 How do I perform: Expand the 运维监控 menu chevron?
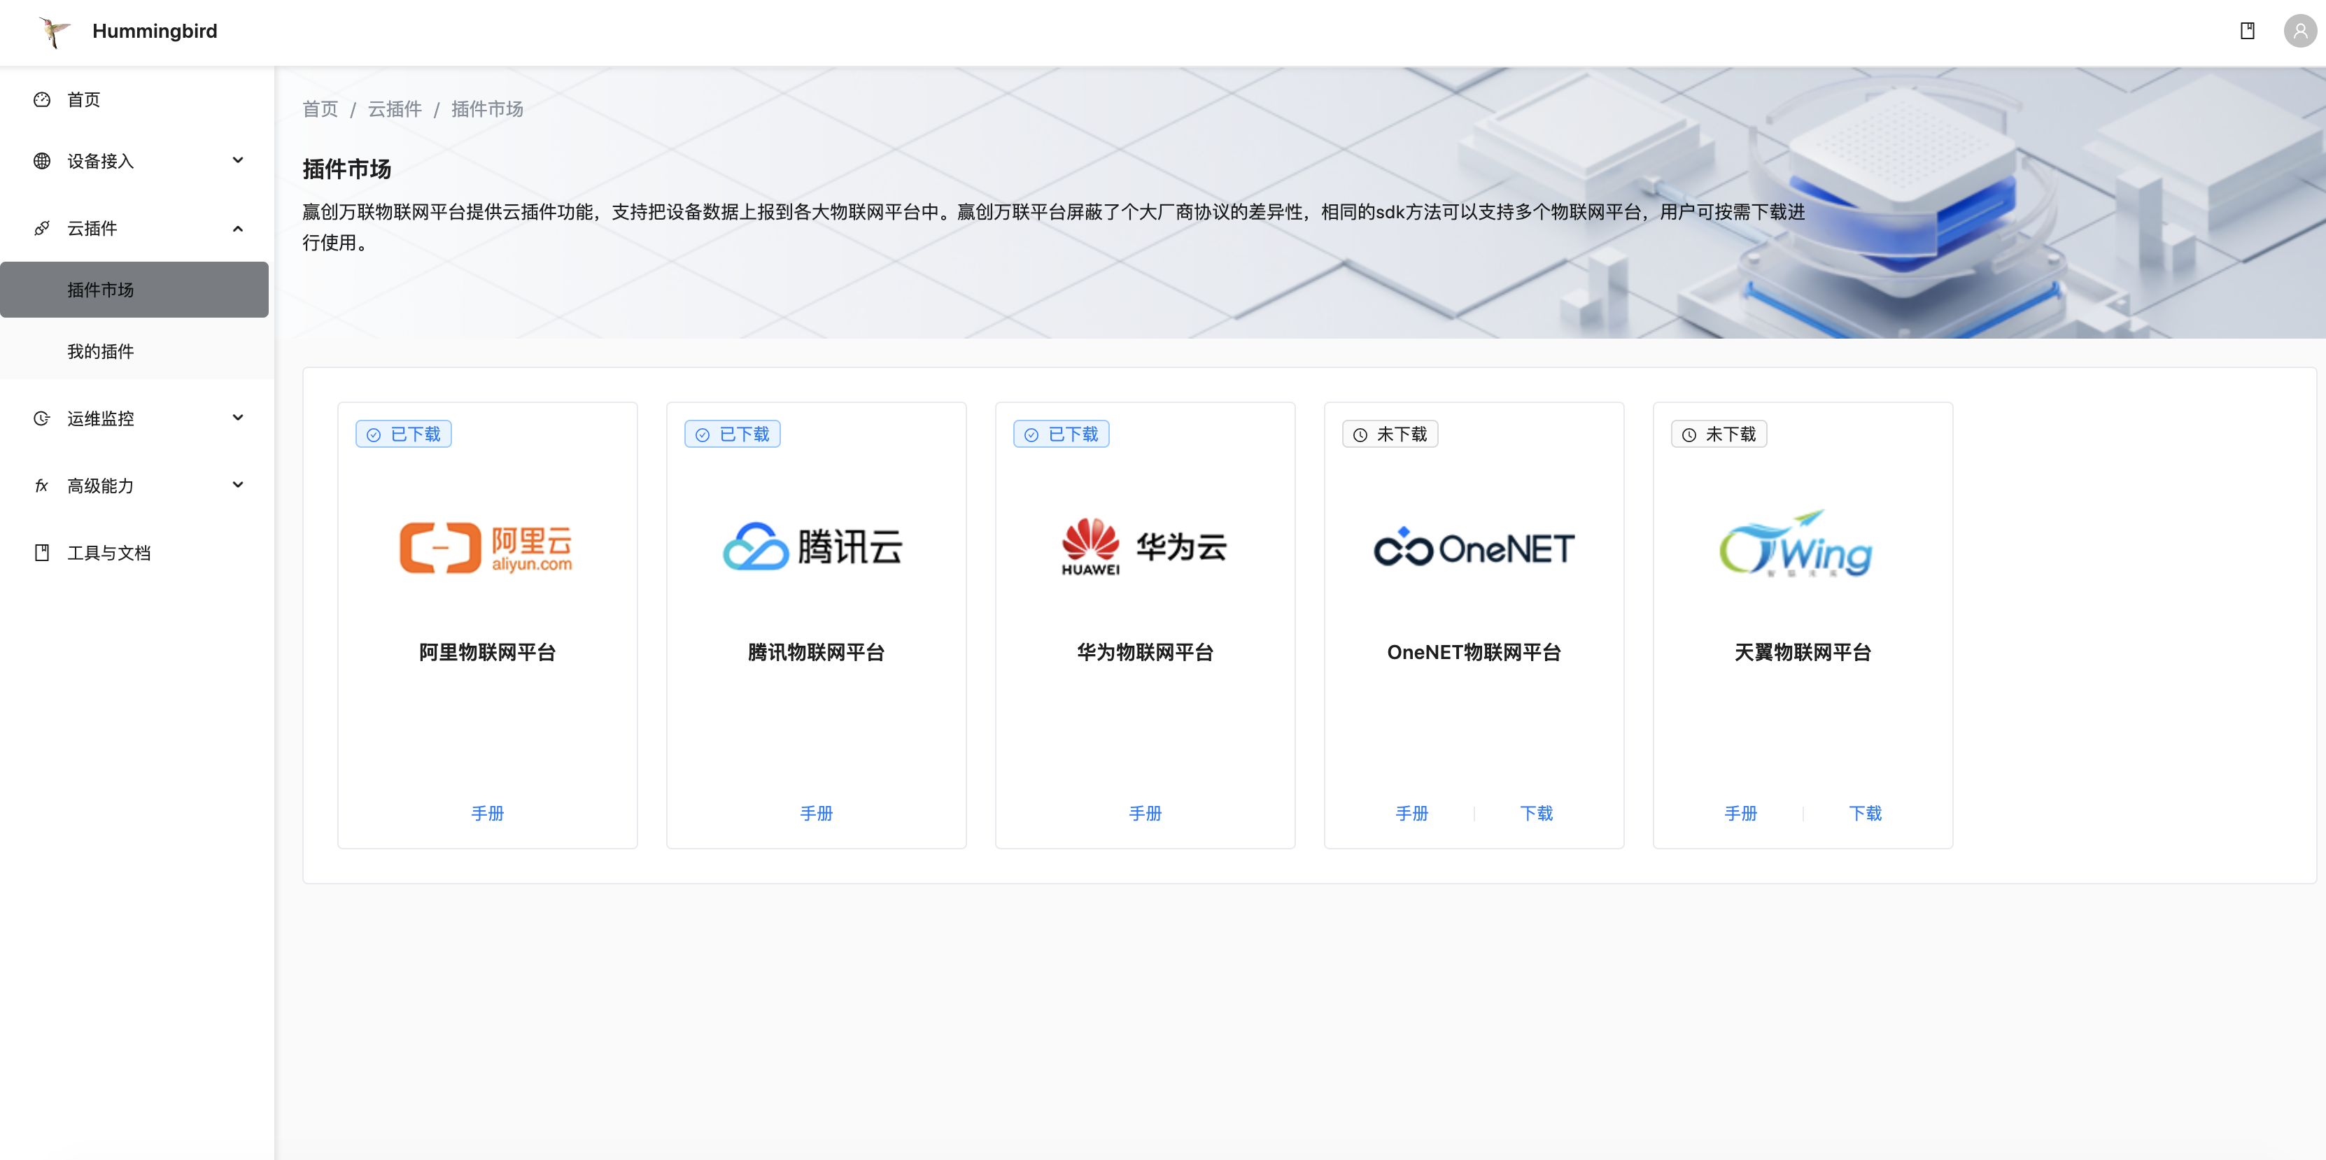pos(237,418)
